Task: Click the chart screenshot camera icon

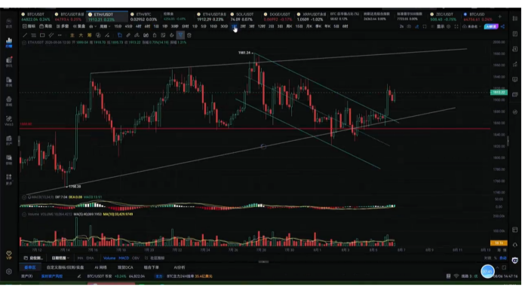Action: click(x=409, y=26)
